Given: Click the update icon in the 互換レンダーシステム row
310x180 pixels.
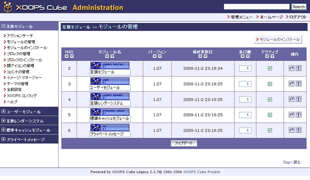Looking at the screenshot, I should click(x=291, y=99).
